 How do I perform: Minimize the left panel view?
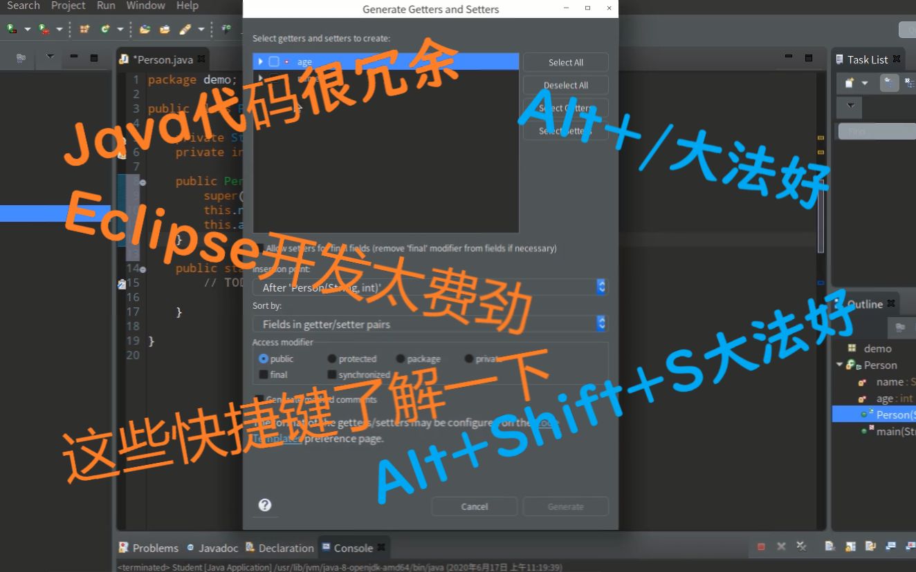[x=74, y=57]
